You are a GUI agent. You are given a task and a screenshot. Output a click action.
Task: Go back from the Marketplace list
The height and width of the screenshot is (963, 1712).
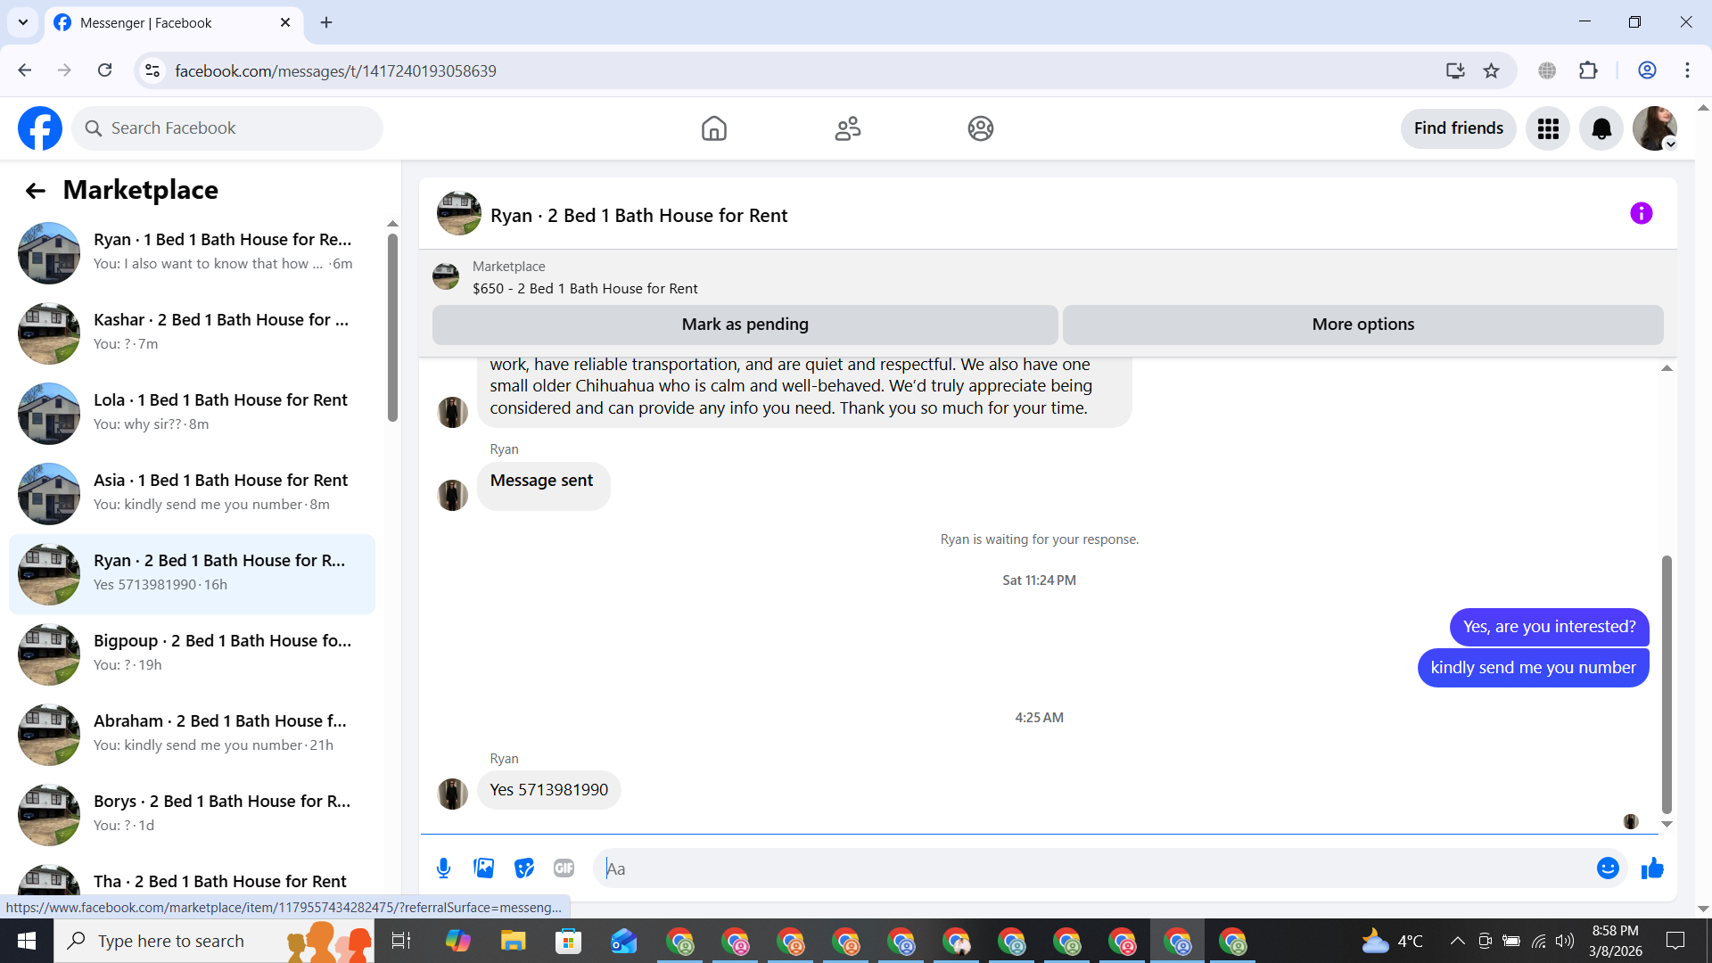tap(36, 191)
